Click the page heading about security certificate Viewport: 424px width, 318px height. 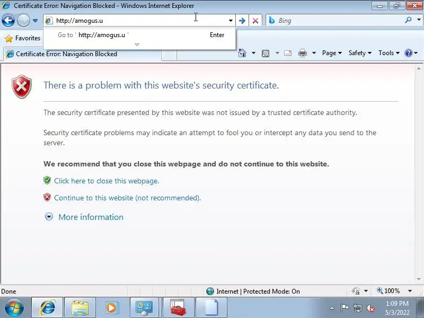[161, 85]
